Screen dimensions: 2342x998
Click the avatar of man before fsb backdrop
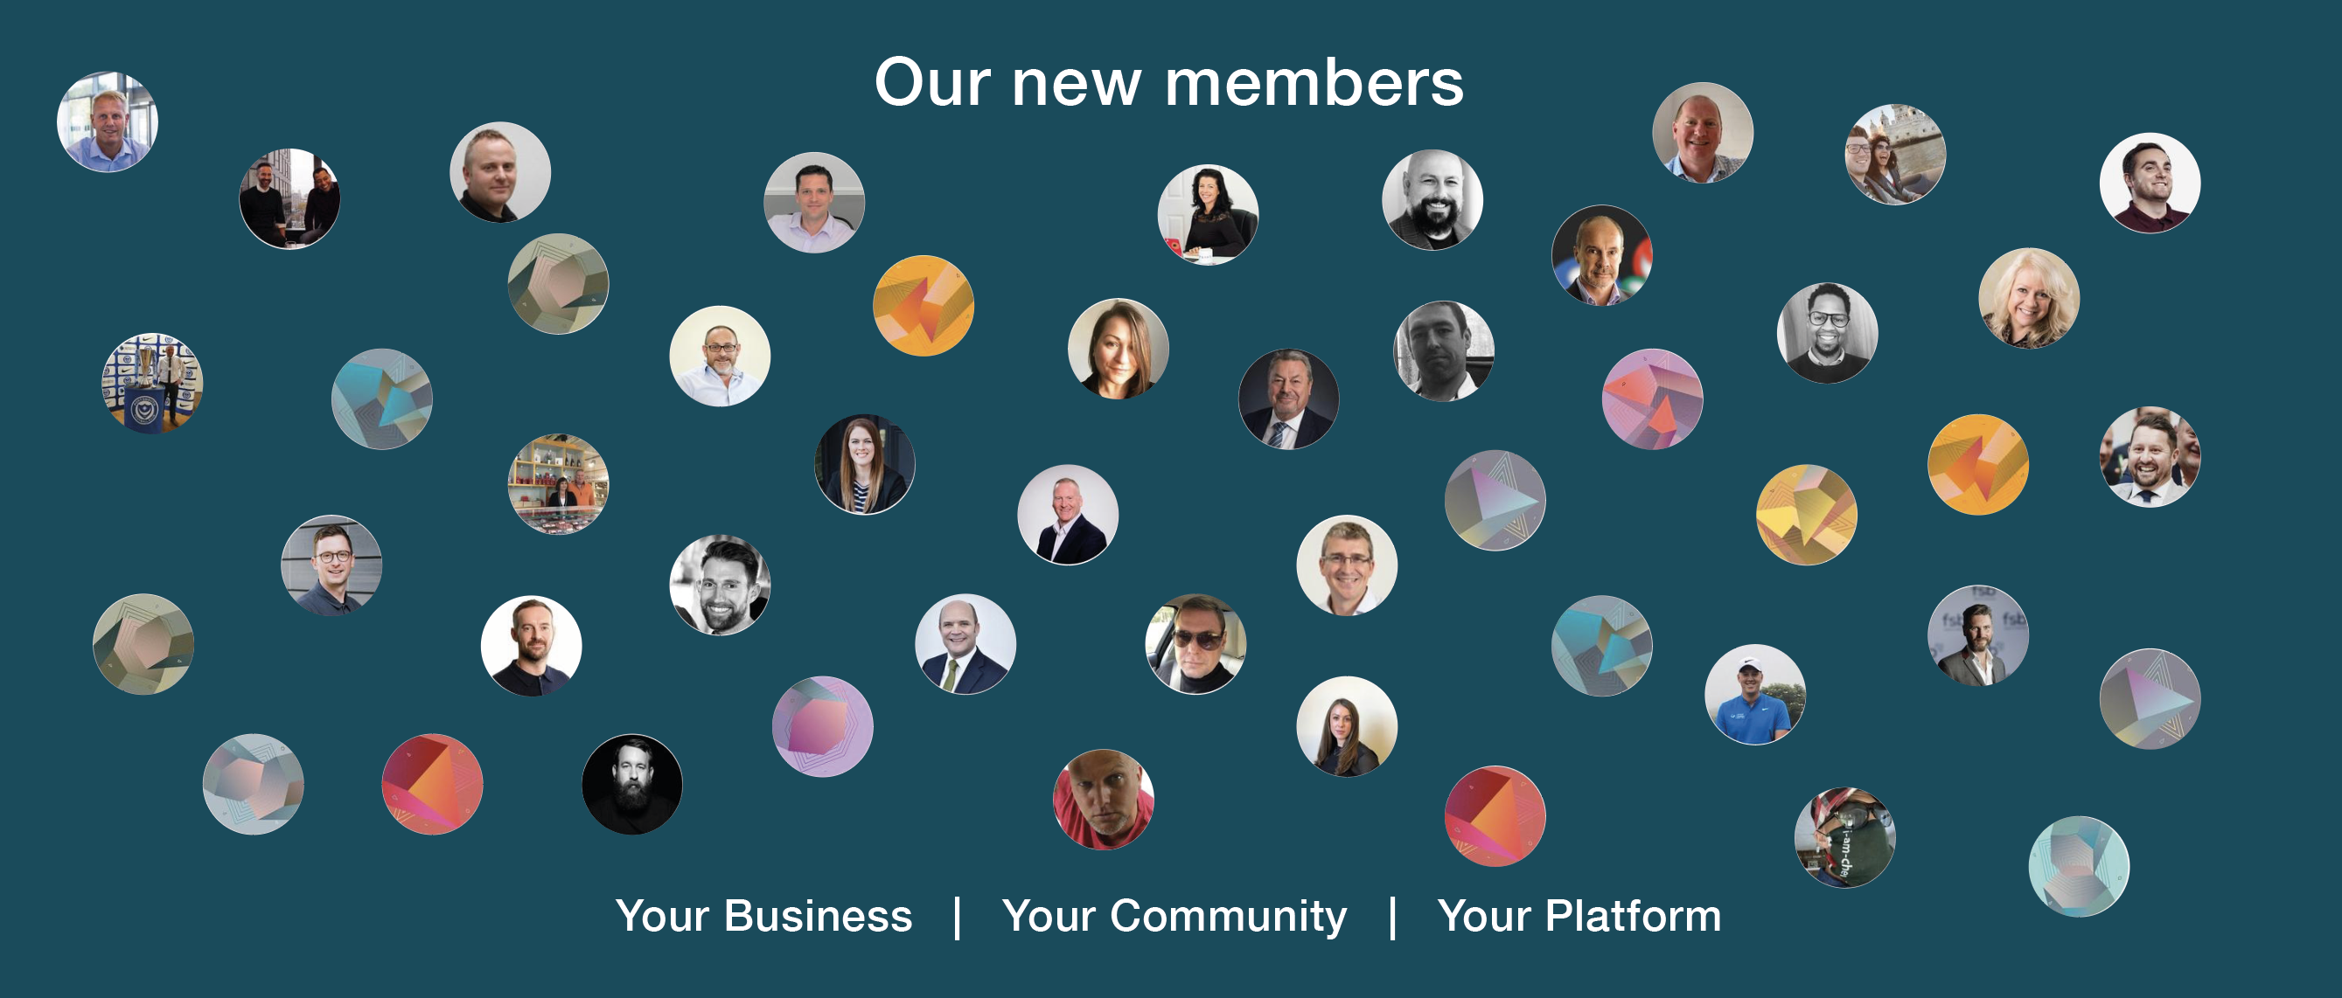[x=1978, y=634]
